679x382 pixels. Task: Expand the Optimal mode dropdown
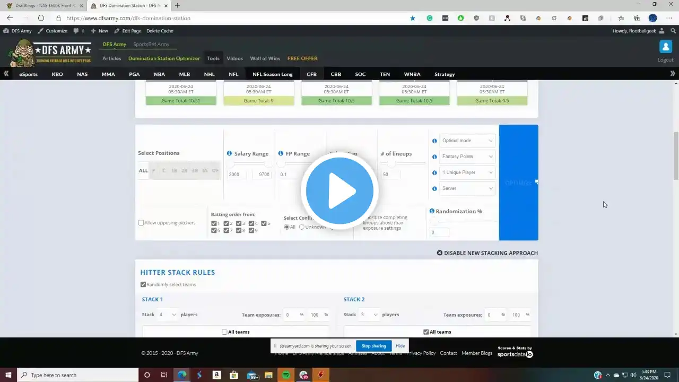[467, 141]
